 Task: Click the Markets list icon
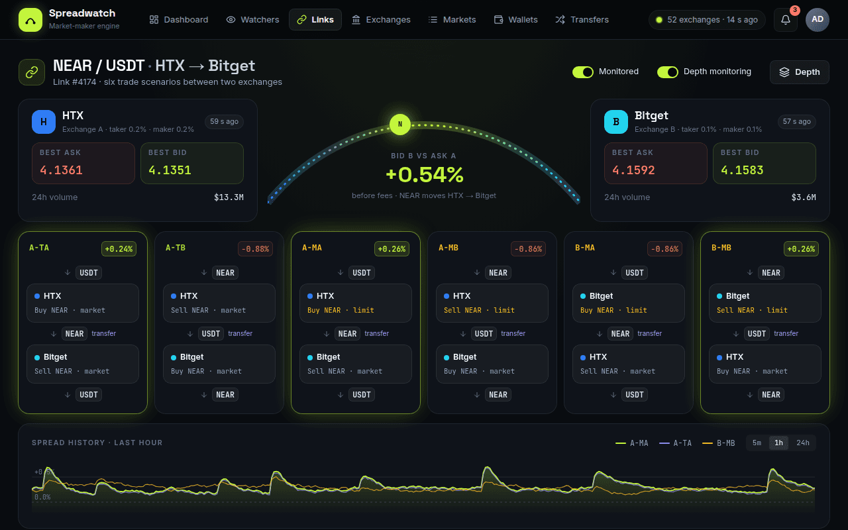point(433,20)
